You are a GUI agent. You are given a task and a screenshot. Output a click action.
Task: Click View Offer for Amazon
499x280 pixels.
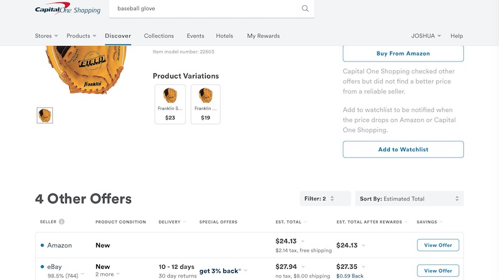[x=438, y=245]
